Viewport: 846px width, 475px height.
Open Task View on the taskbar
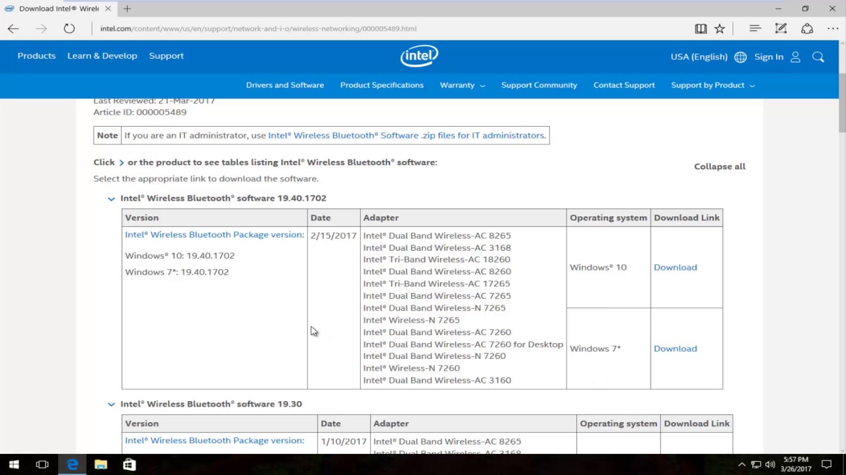(x=42, y=464)
